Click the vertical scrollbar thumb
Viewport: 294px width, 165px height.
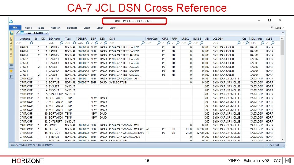pos(282,48)
